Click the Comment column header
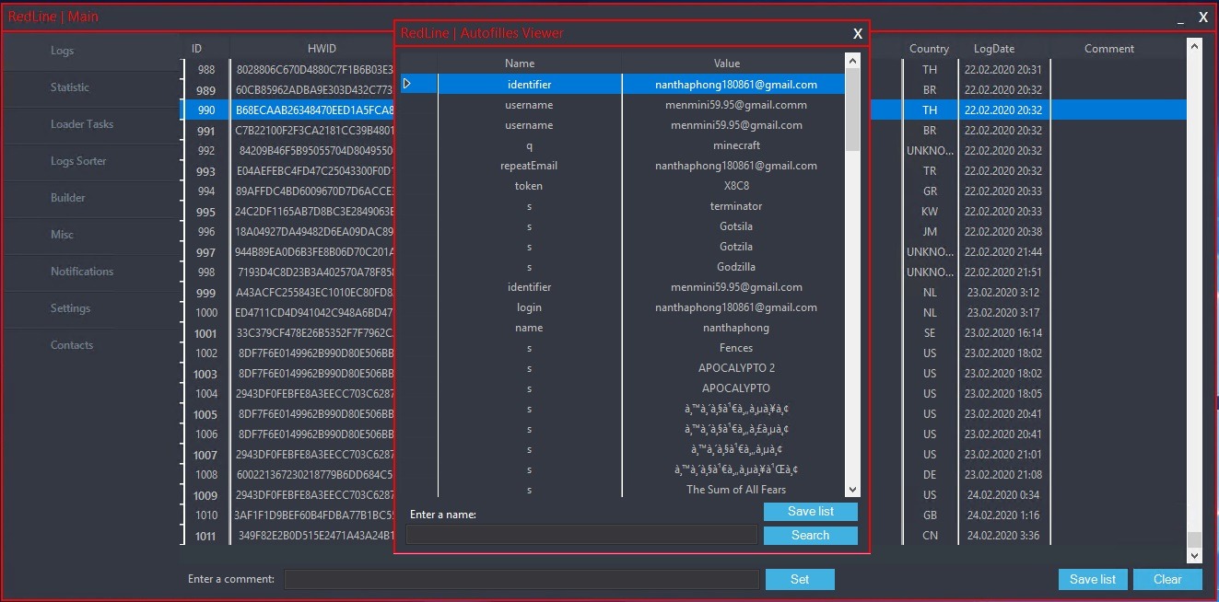Viewport: 1219px width, 602px height. pyautogui.click(x=1109, y=49)
